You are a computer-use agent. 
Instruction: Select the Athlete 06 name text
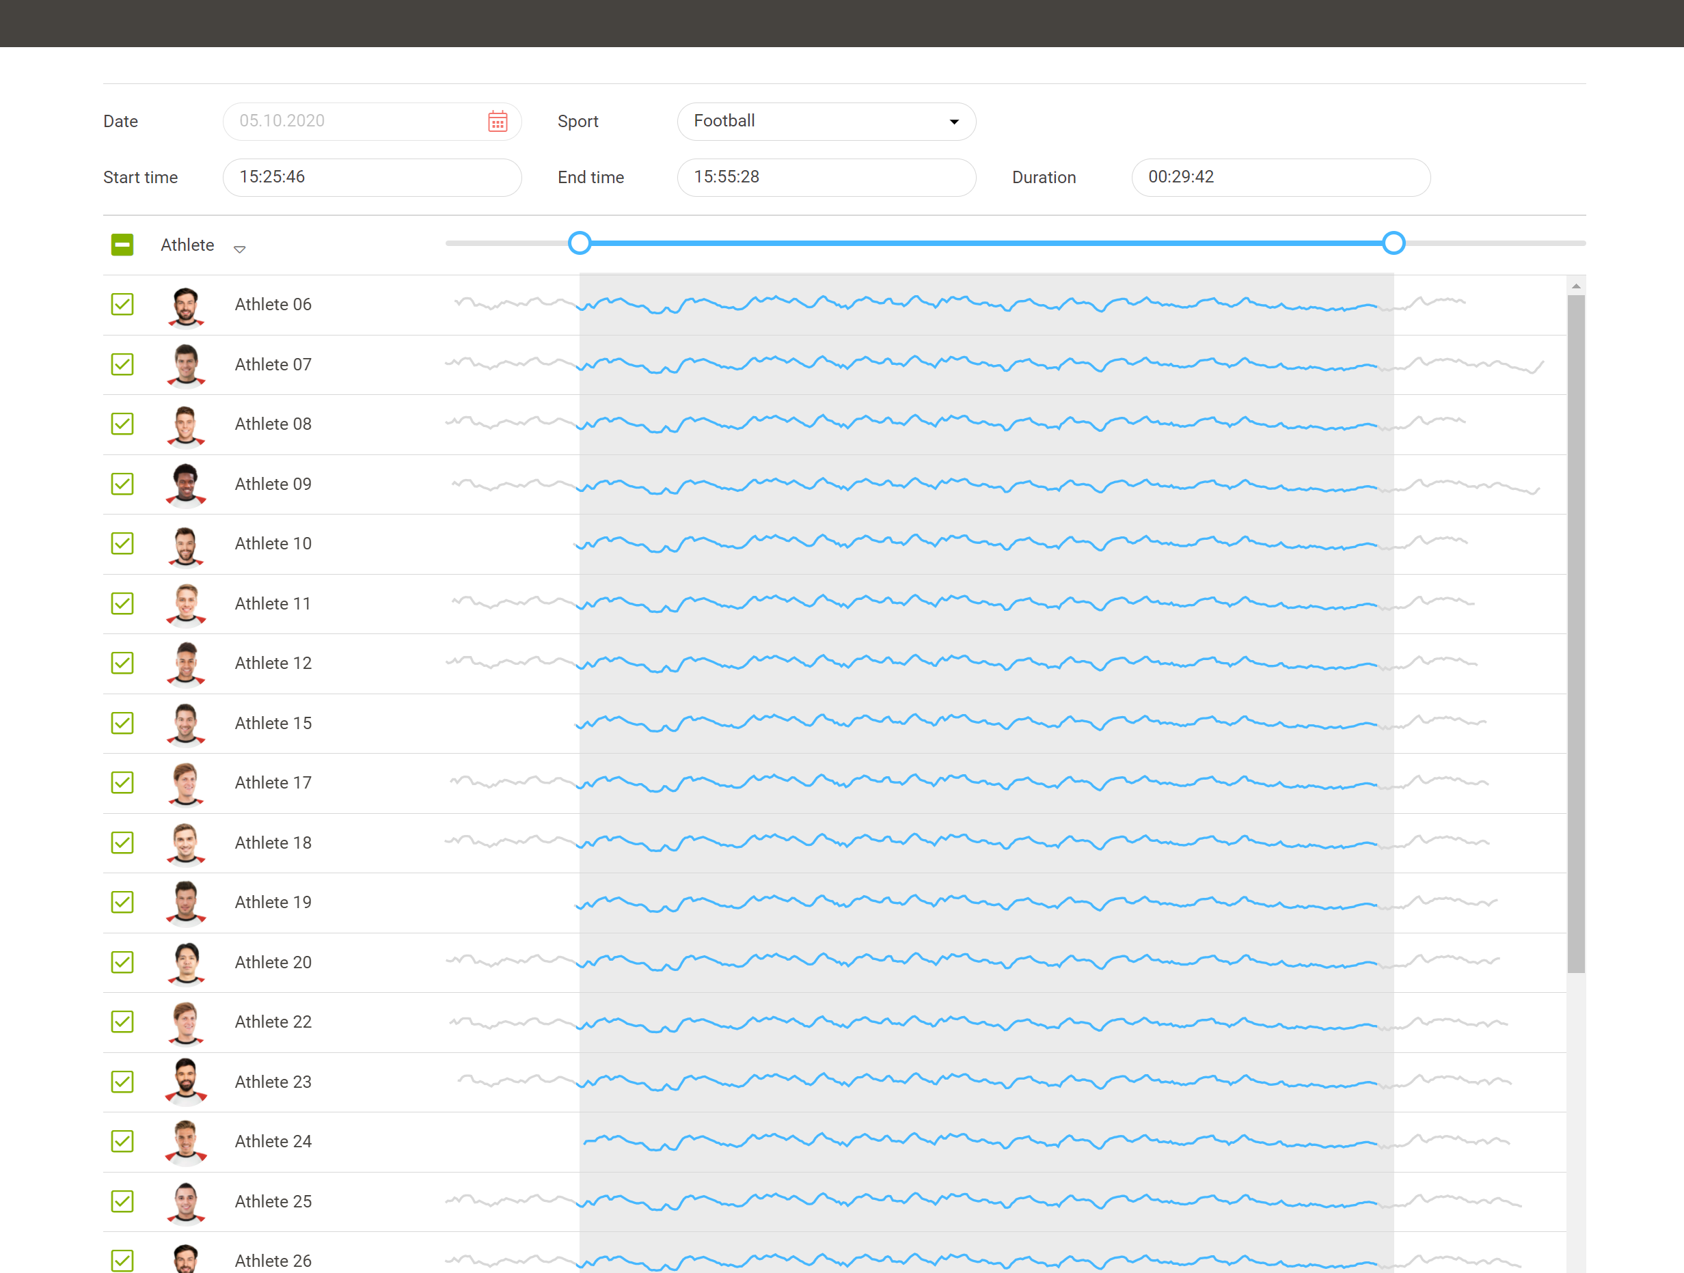273,305
